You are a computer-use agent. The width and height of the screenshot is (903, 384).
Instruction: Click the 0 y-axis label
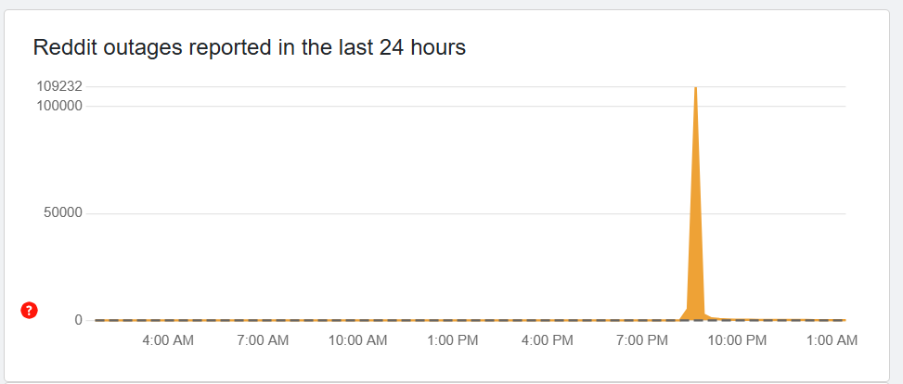point(78,320)
